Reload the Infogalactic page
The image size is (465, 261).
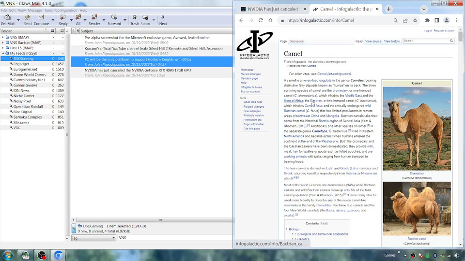coord(261,20)
